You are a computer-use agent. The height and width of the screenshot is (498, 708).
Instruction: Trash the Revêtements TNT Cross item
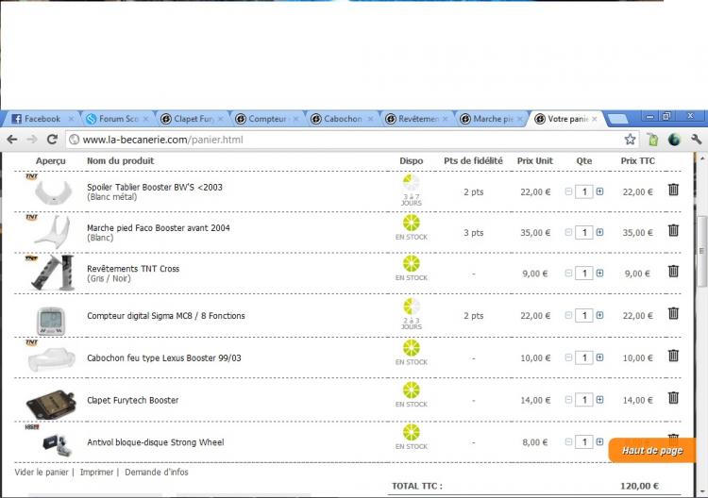tap(673, 272)
